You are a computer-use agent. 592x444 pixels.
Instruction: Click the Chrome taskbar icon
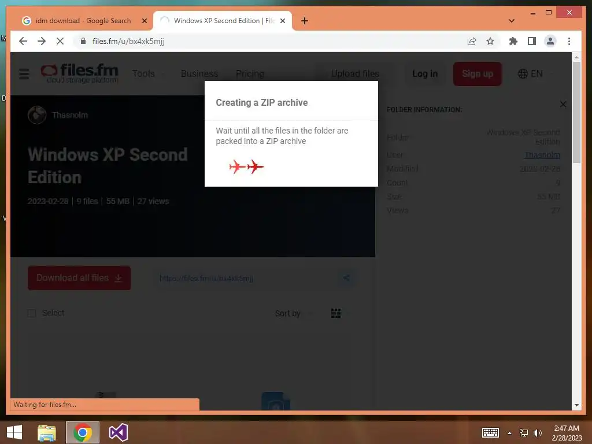pos(83,432)
